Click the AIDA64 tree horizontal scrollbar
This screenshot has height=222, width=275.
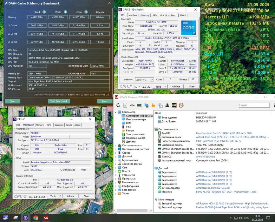click(132, 211)
